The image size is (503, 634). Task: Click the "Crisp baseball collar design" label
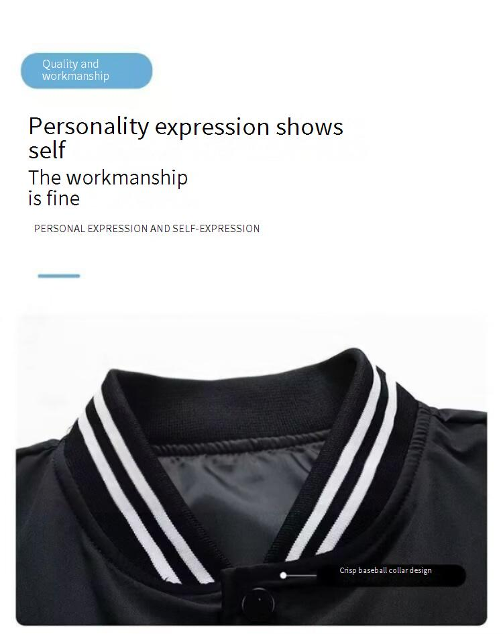coord(386,570)
